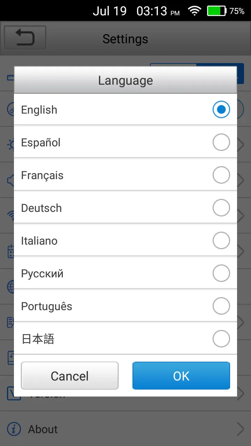Tap the green battery icon
The image size is (251, 446).
[x=216, y=11]
